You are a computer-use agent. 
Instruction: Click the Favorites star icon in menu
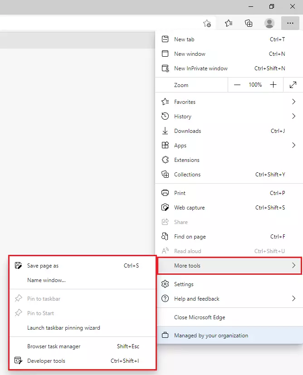tap(165, 102)
